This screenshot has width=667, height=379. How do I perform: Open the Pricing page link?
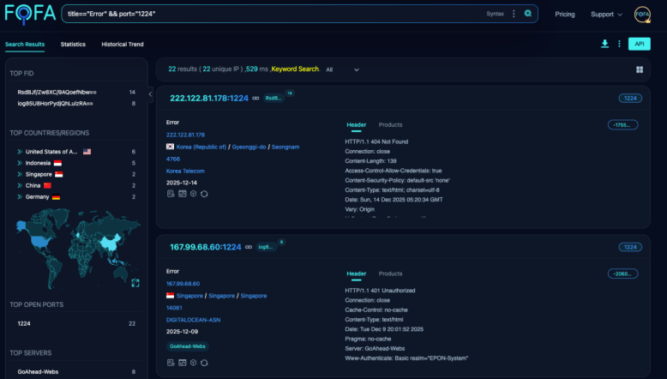coord(565,15)
